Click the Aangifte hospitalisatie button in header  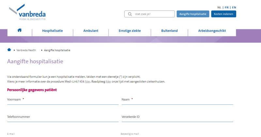(193, 14)
